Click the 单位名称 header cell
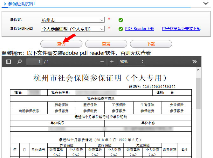The width and height of the screenshot is (213, 158). (148, 123)
